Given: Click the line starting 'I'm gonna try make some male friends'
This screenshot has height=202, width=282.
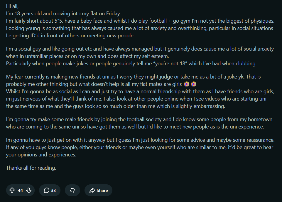Looking at the screenshot, I should 139,119.
